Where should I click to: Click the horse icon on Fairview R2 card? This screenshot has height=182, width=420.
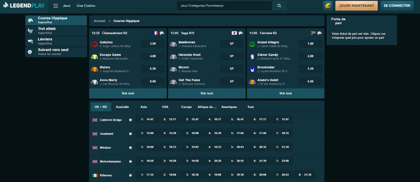point(320,33)
